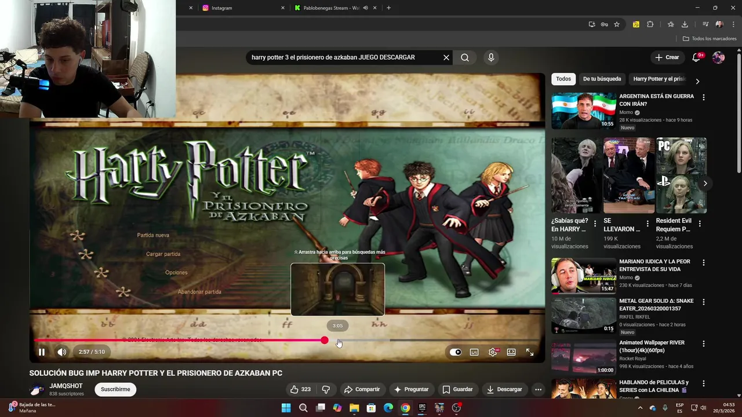Open the YouTube notifications bell
Image resolution: width=742 pixels, height=417 pixels.
click(x=696, y=57)
